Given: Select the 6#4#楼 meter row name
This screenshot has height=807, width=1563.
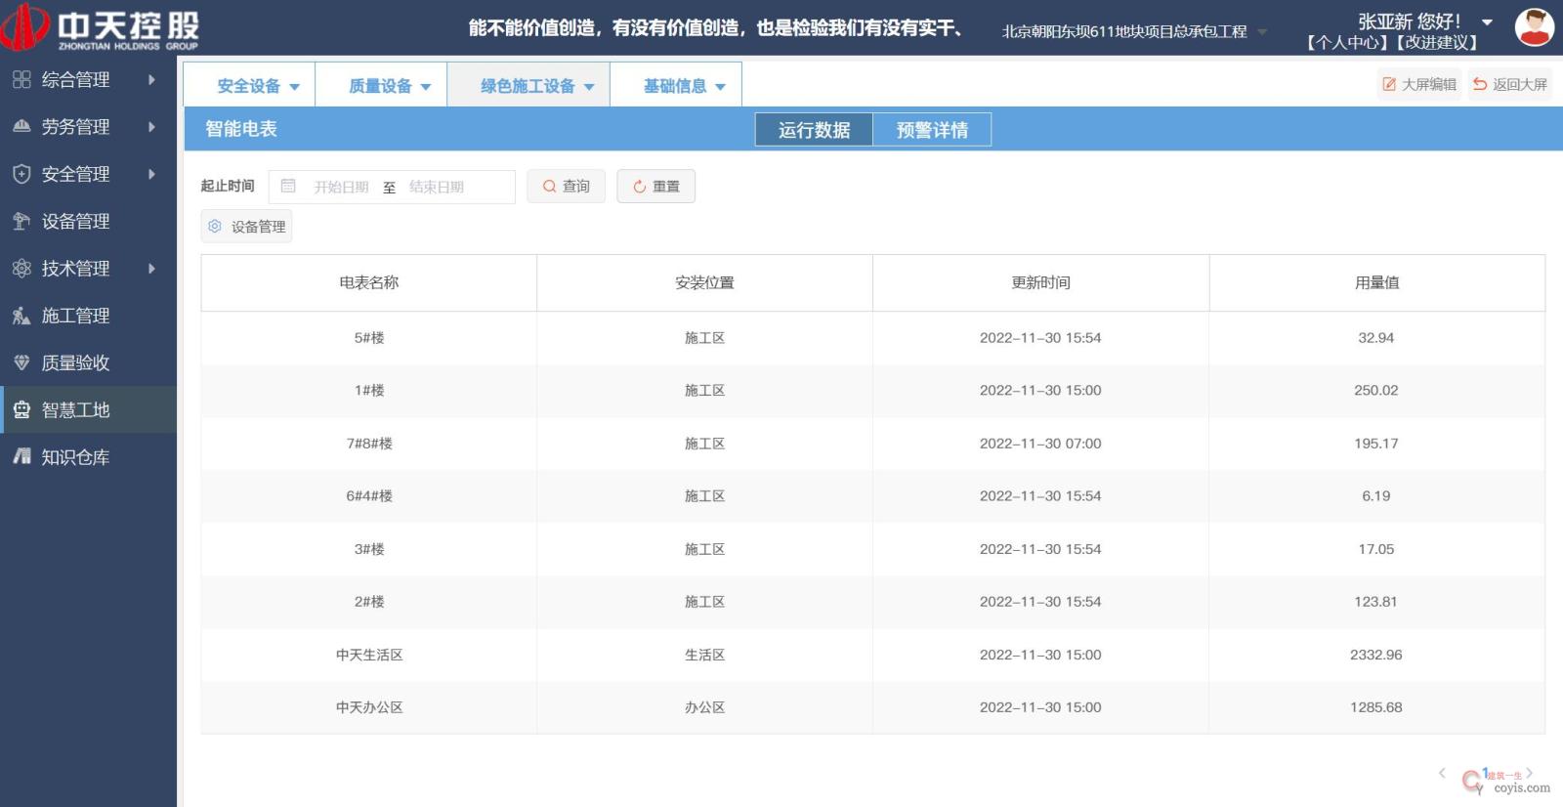Looking at the screenshot, I should pyautogui.click(x=369, y=496).
